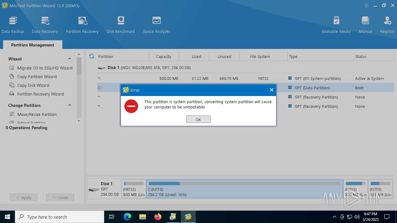This screenshot has width=397, height=223.
Task: Open MiniTool Partition Wizard taskbar icon
Action: (188, 217)
